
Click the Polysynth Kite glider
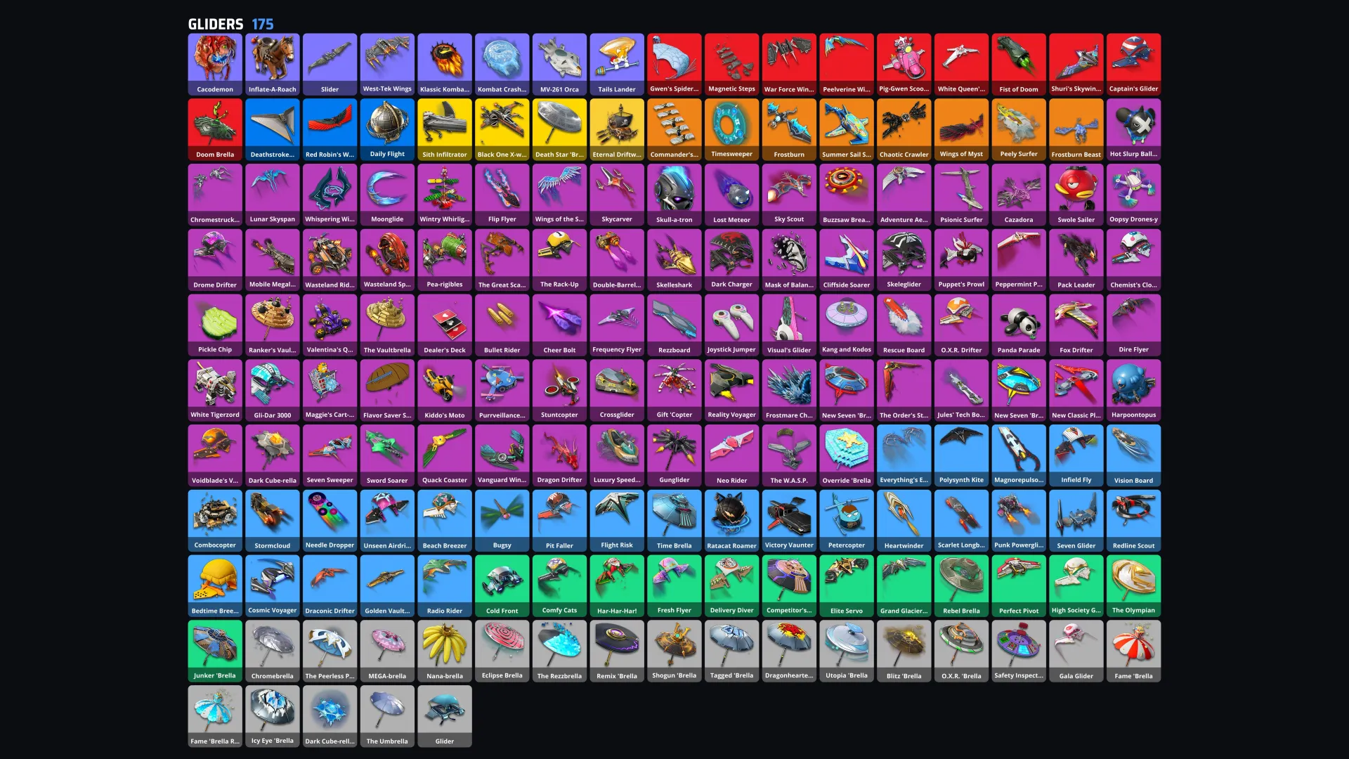pyautogui.click(x=961, y=455)
